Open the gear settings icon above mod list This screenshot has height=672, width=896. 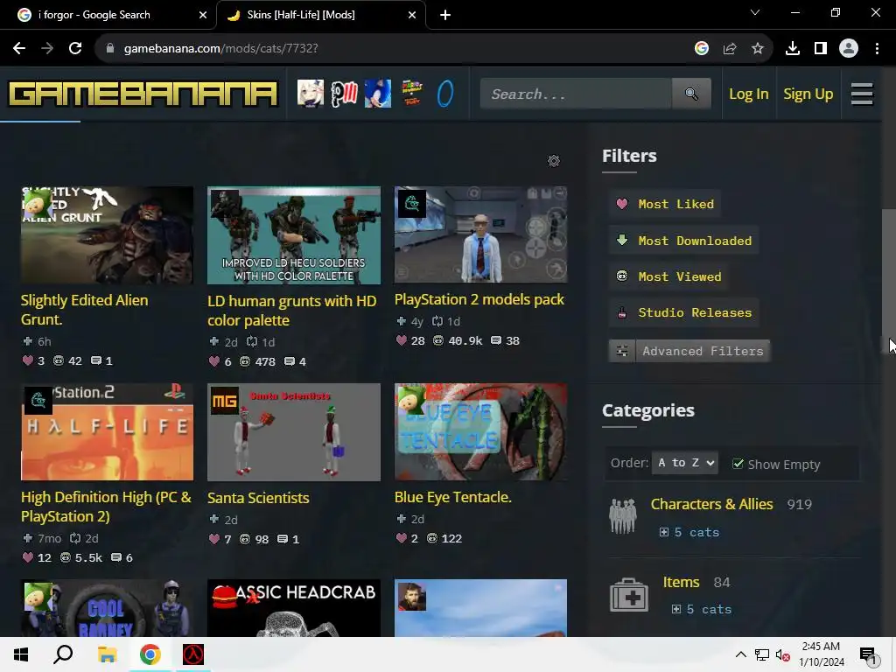(x=554, y=161)
